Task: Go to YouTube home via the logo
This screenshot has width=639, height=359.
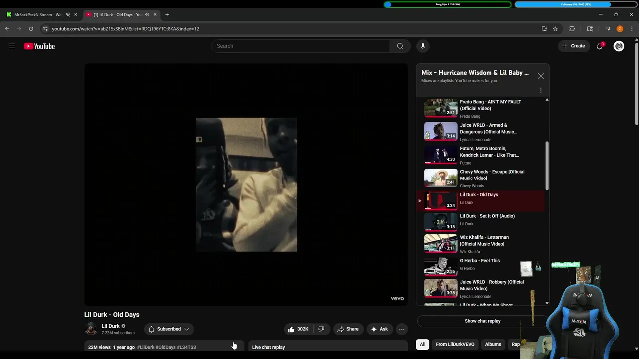Action: [x=39, y=46]
